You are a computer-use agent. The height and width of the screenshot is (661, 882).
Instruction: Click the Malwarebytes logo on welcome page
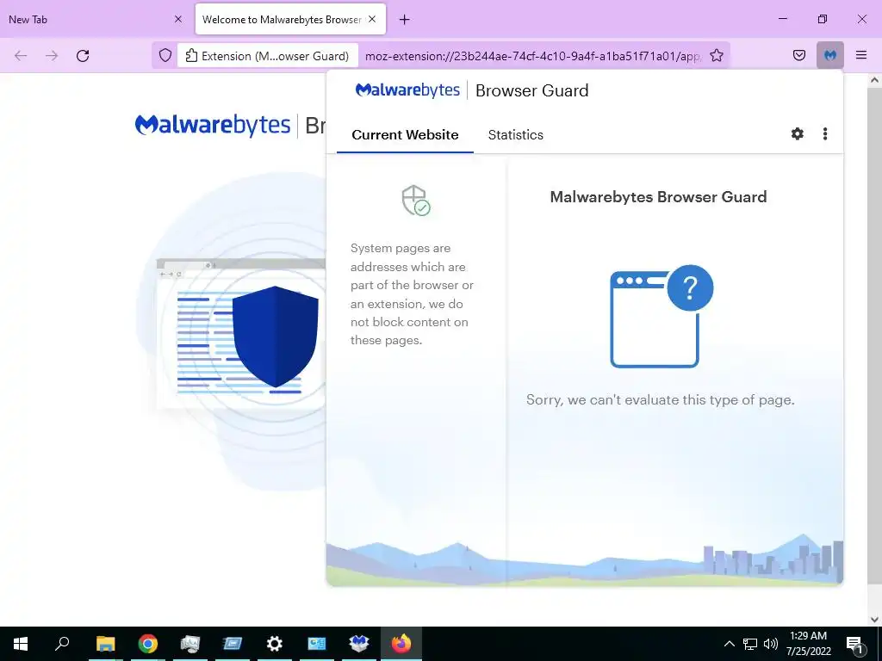(213, 125)
